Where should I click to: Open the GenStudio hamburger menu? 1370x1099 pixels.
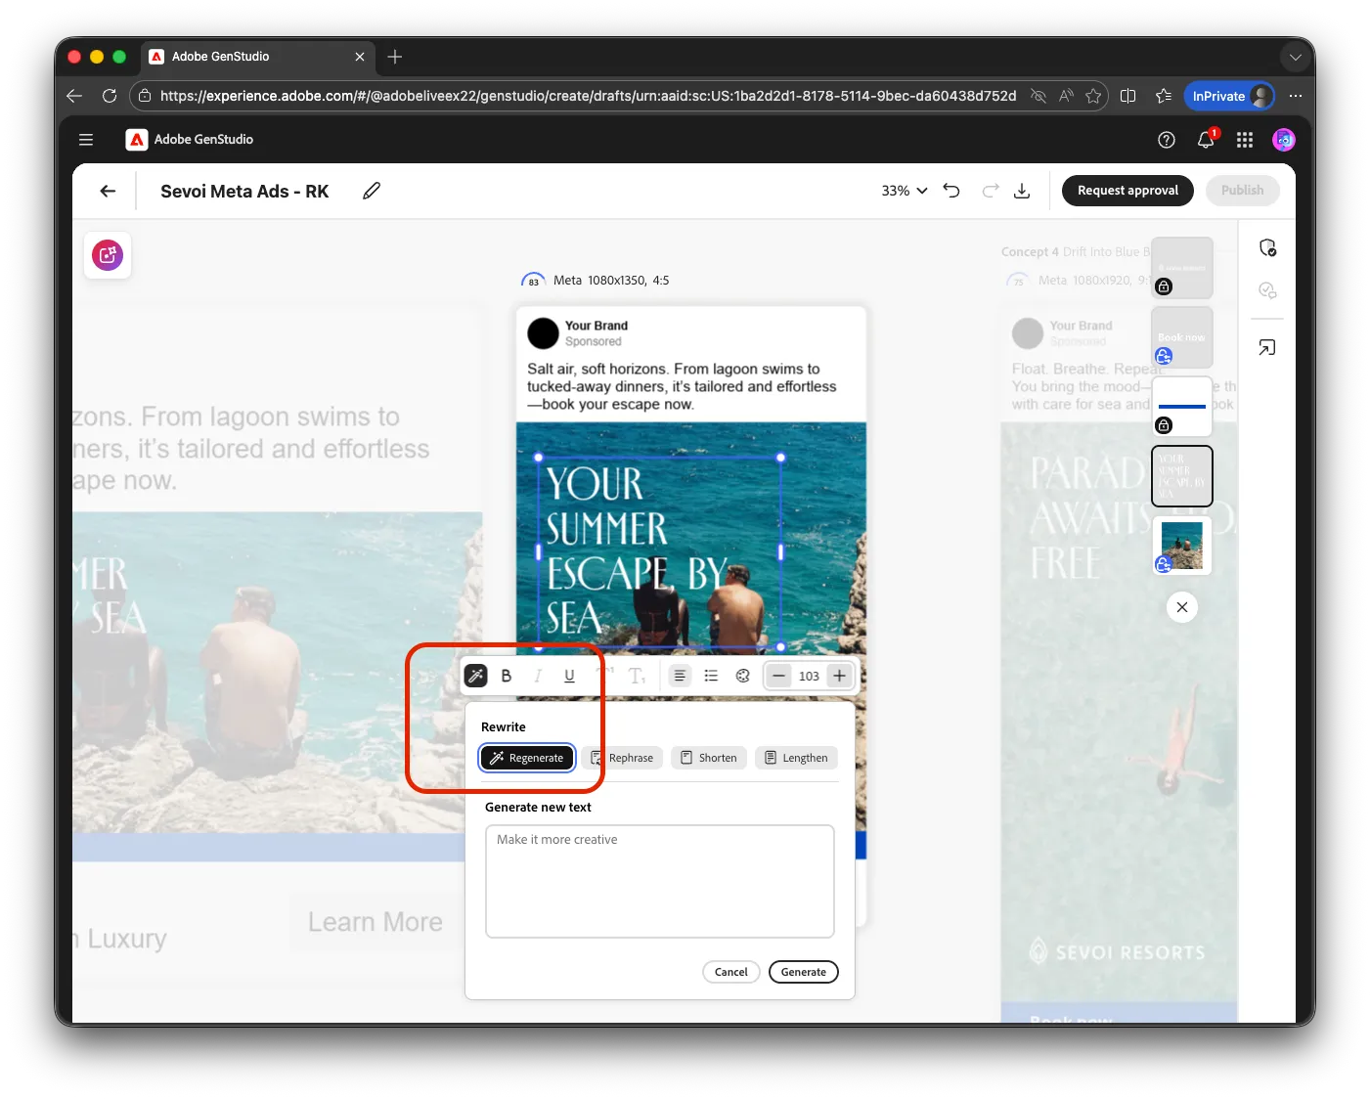[x=86, y=140]
